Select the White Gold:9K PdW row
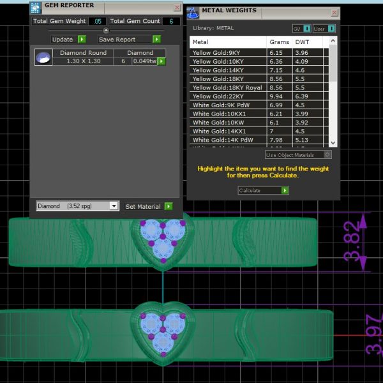Image resolution: width=383 pixels, height=383 pixels. pos(259,105)
